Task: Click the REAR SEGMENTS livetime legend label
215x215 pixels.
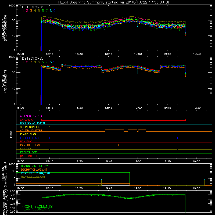Action: [x=36, y=209]
